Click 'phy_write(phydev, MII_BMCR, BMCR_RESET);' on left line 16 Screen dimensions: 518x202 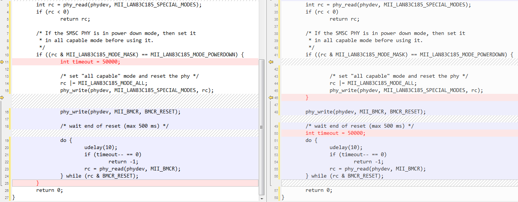click(x=120, y=112)
